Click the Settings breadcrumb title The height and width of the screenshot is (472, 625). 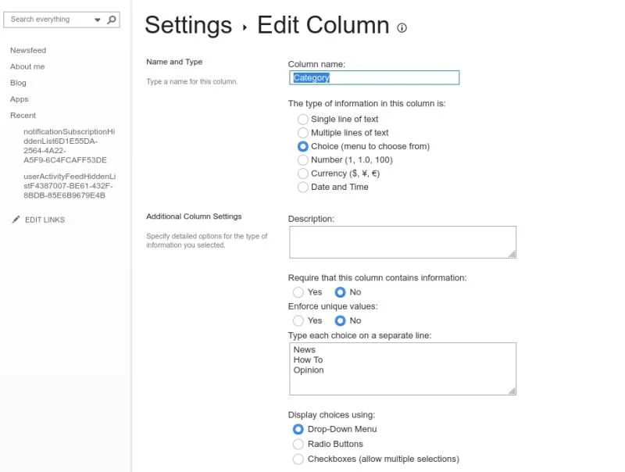click(x=188, y=25)
